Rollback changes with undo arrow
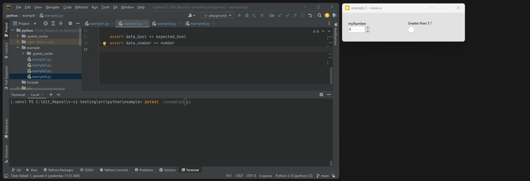The height and width of the screenshot is (181, 530). click(310, 15)
